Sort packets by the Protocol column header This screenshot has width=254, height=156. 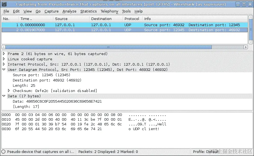pyautogui.click(x=132, y=19)
